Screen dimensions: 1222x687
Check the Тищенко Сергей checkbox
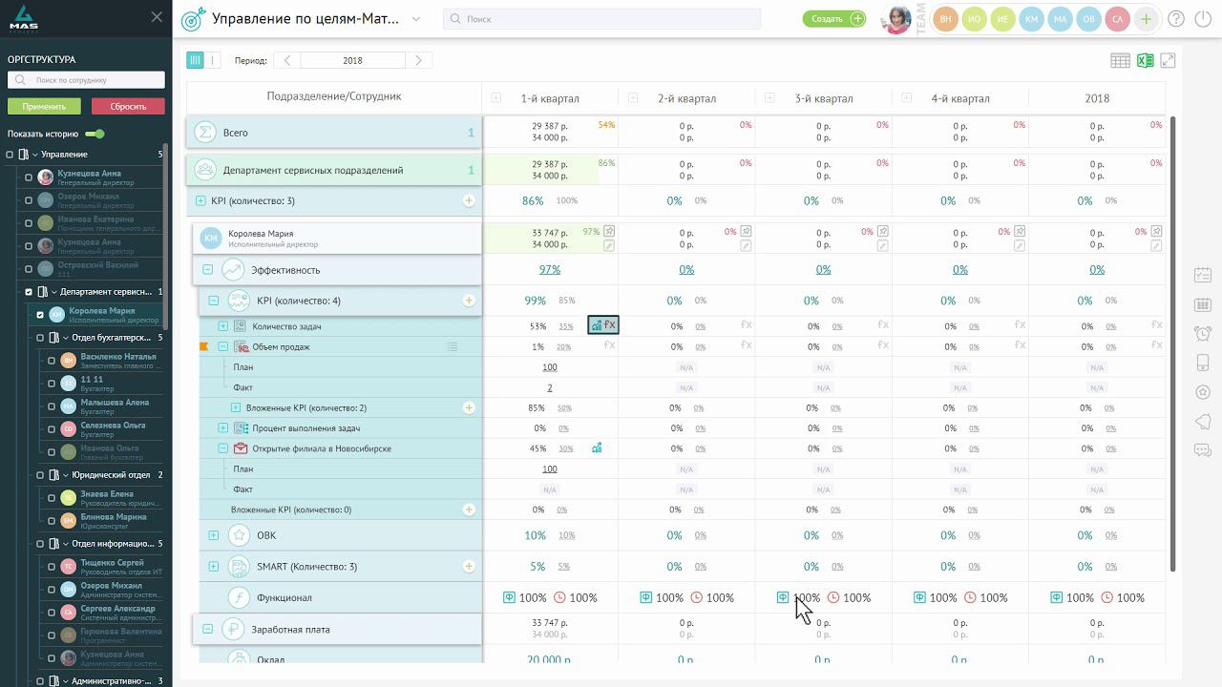tap(52, 567)
